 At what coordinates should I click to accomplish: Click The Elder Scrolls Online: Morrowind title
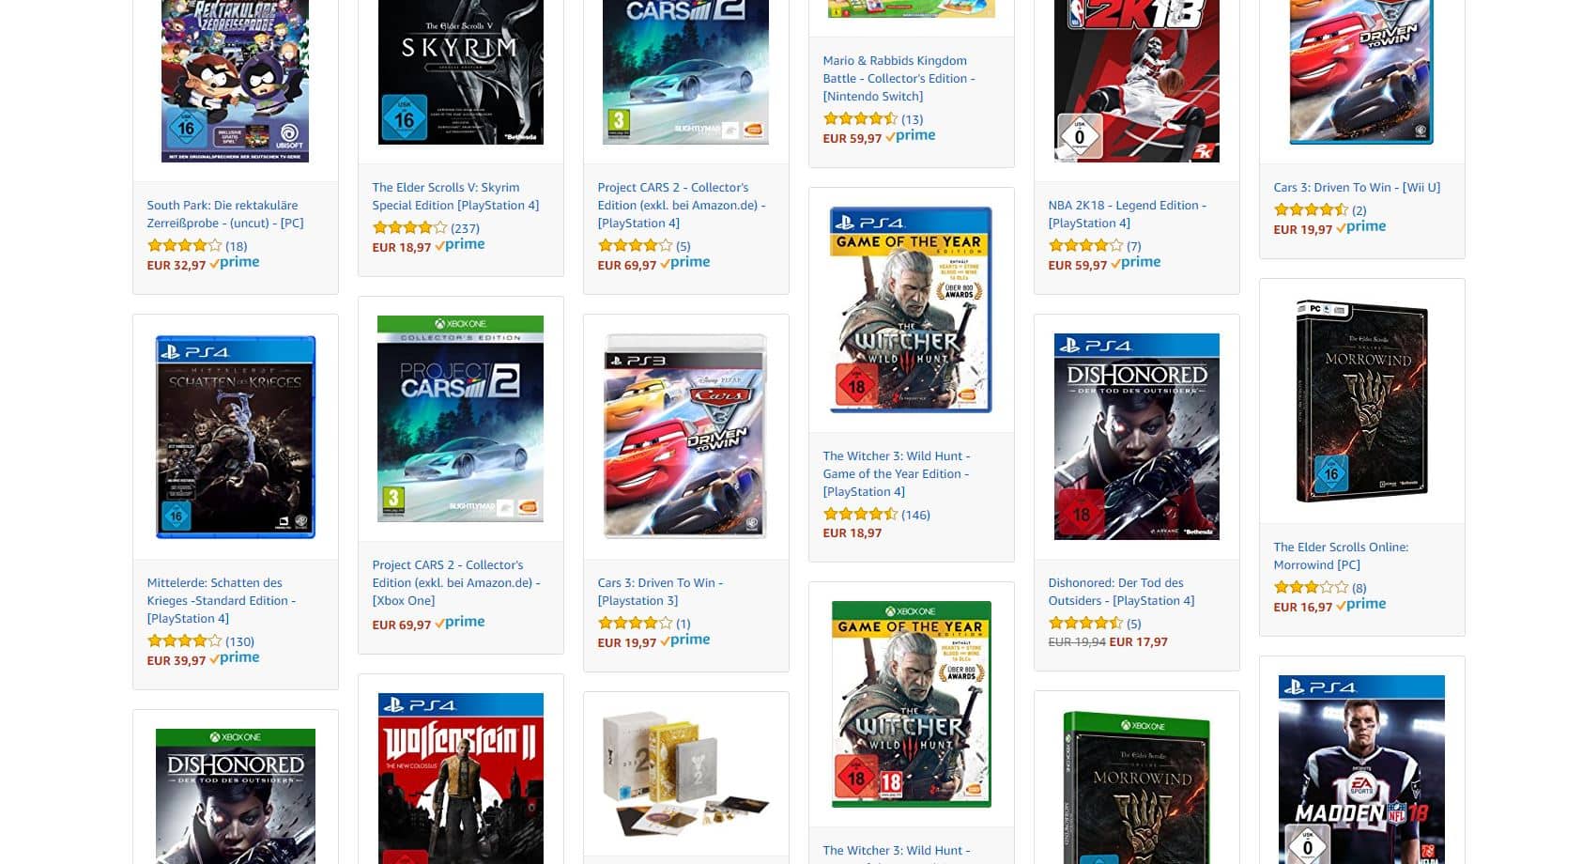[1341, 556]
